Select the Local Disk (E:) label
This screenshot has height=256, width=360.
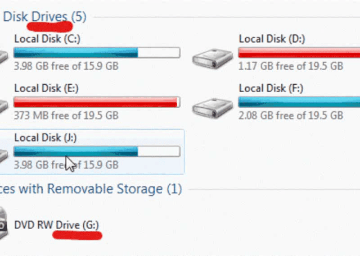click(46, 88)
